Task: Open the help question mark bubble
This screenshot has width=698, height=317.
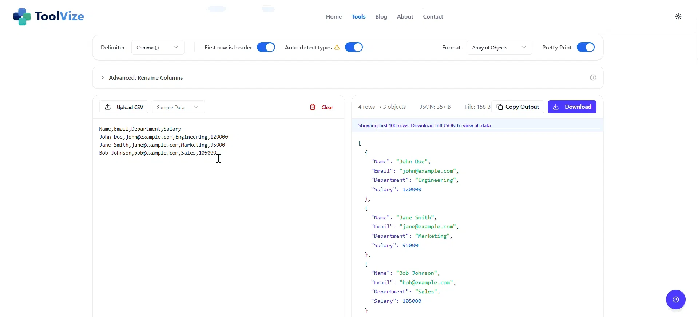Action: (x=676, y=300)
